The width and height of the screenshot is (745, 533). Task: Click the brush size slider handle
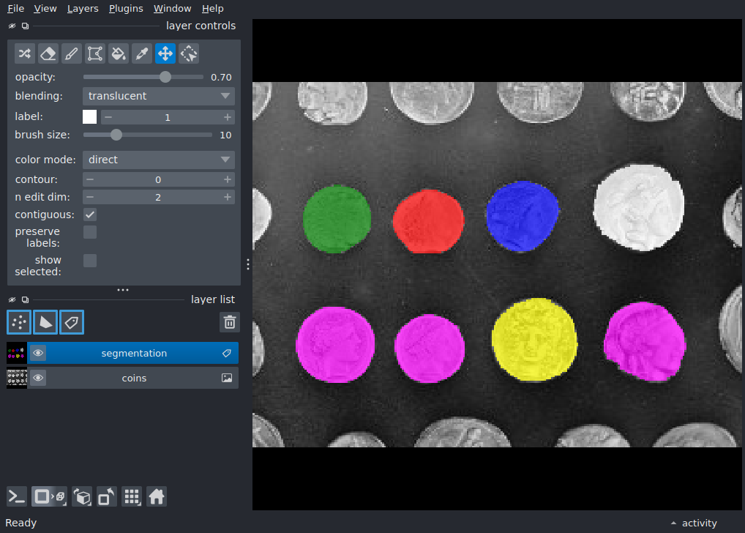[116, 135]
